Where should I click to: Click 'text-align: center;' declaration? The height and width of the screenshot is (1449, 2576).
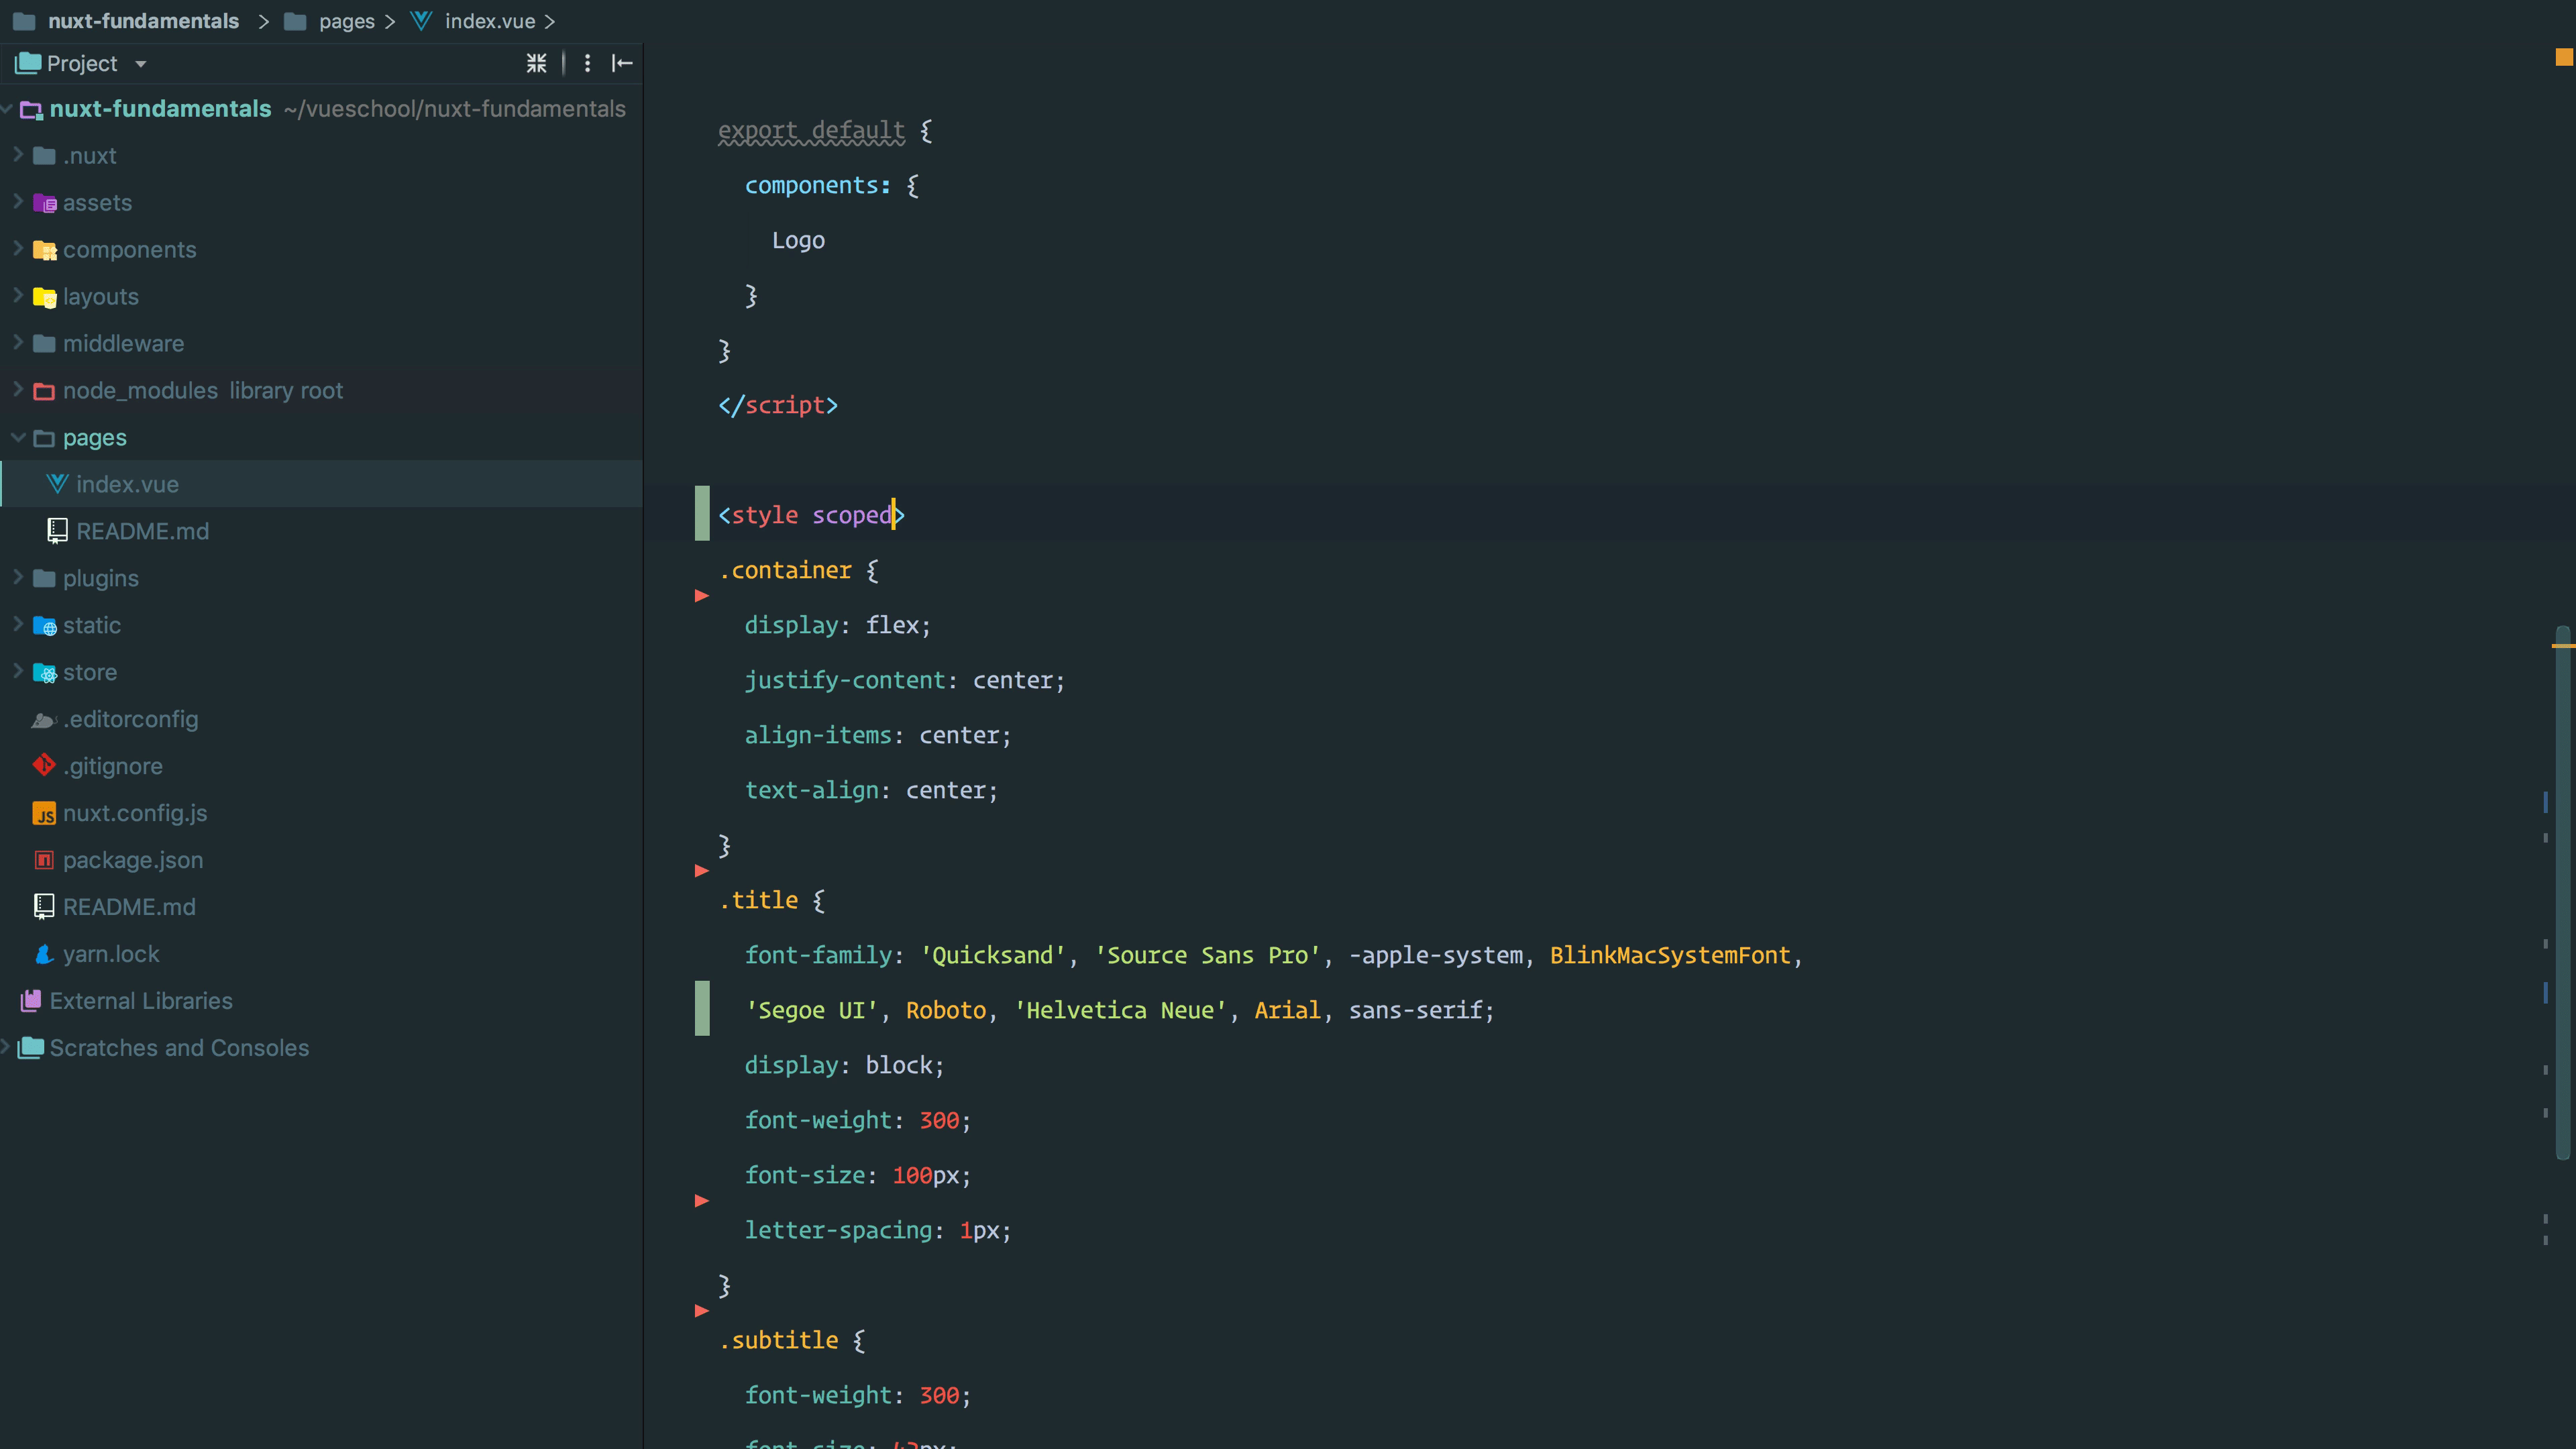[871, 790]
